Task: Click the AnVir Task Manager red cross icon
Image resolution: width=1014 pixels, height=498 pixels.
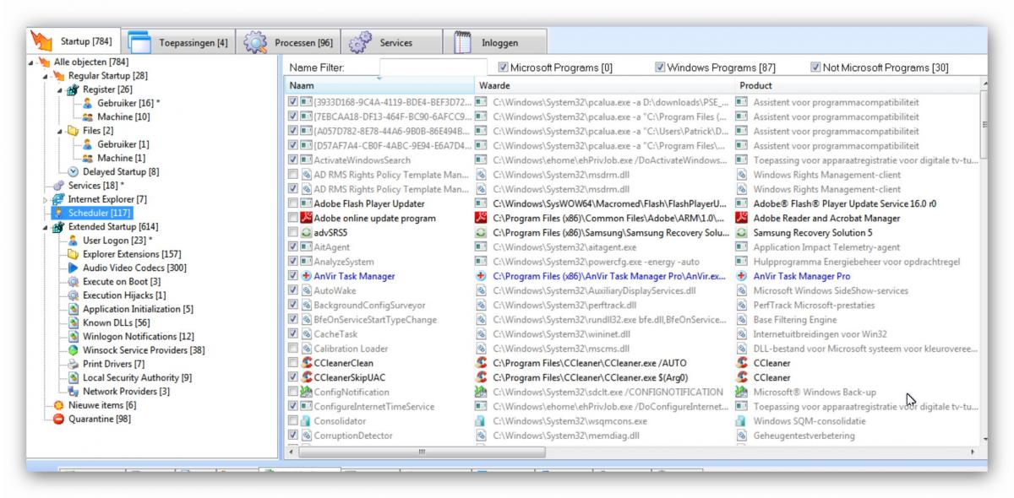Action: (x=307, y=276)
